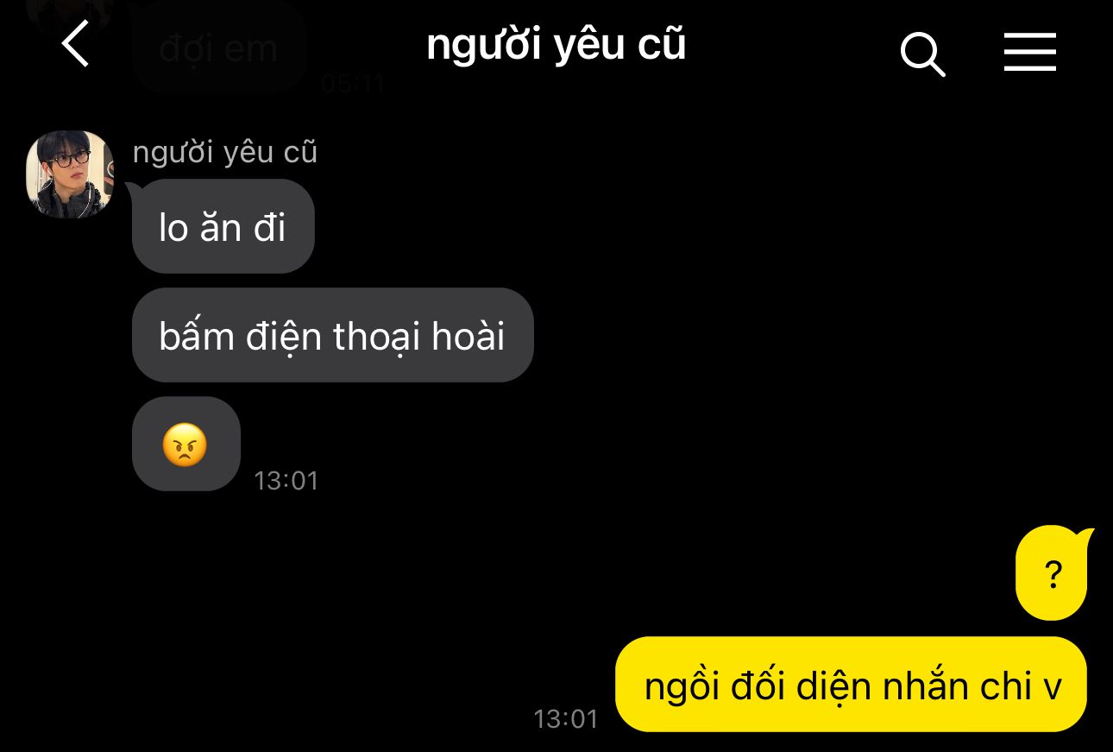Go back using the left arrow
The width and height of the screenshot is (1113, 752).
tap(76, 44)
